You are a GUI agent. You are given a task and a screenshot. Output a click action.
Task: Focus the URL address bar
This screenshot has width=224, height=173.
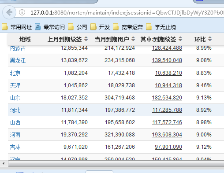127,13
